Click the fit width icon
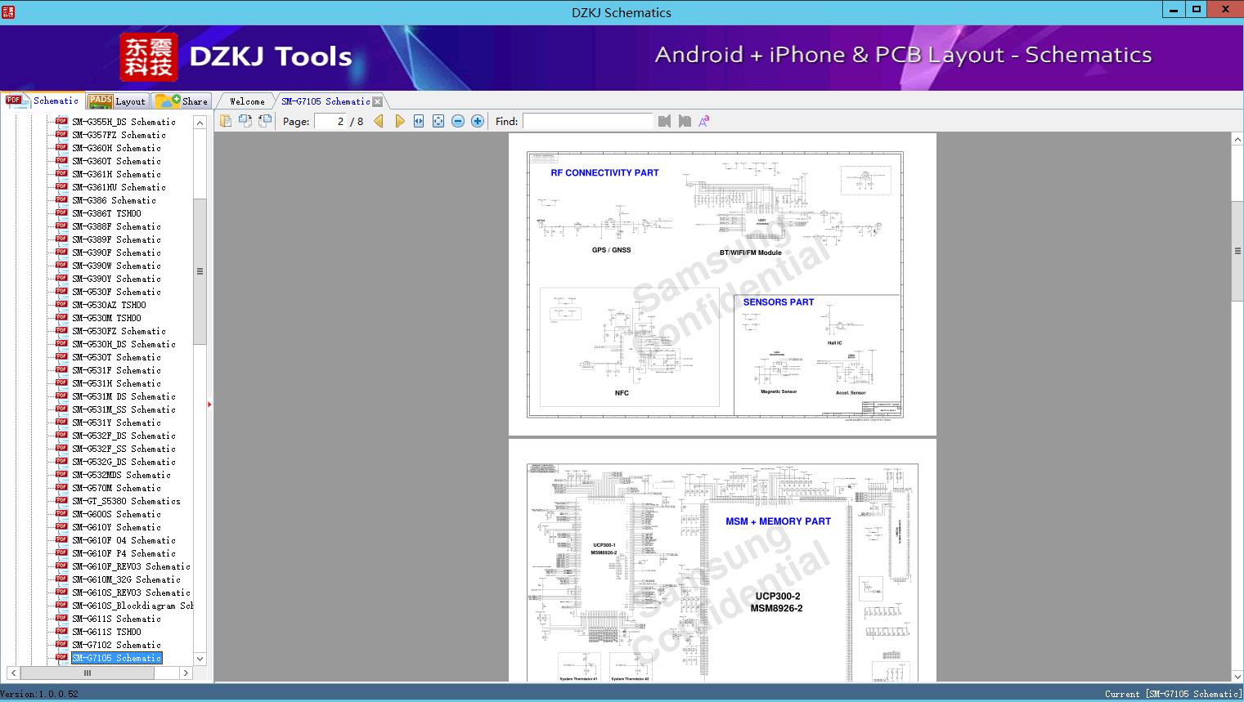The image size is (1244, 702). 419,121
